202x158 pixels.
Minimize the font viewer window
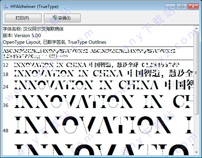(x=170, y=7)
